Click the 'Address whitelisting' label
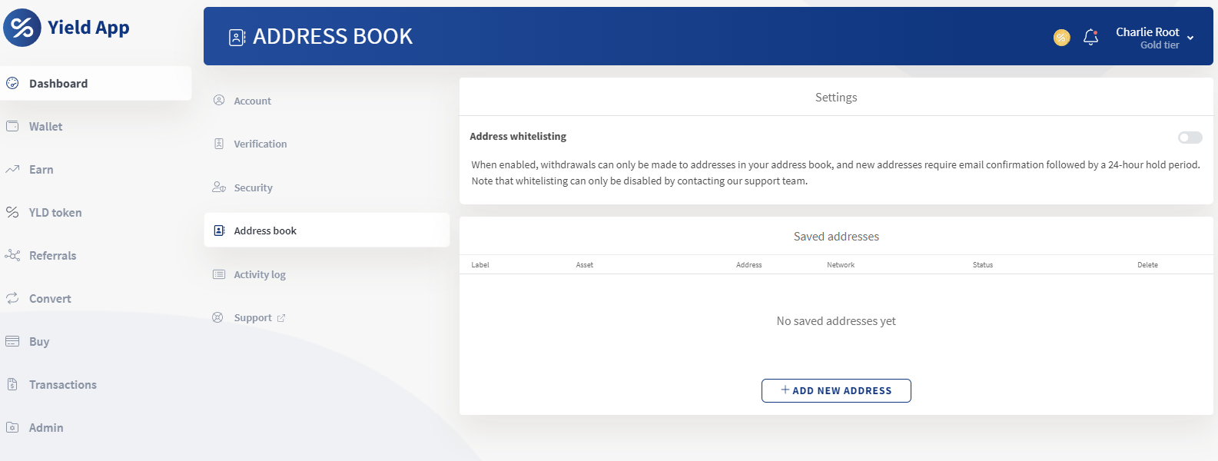The width and height of the screenshot is (1218, 461). click(518, 137)
